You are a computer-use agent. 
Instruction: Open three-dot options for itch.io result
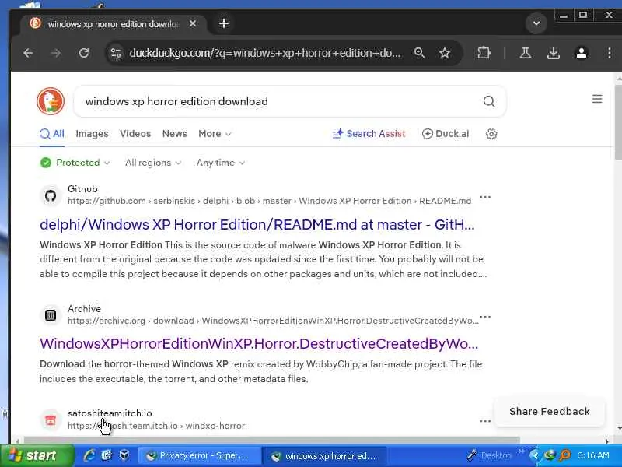click(484, 421)
